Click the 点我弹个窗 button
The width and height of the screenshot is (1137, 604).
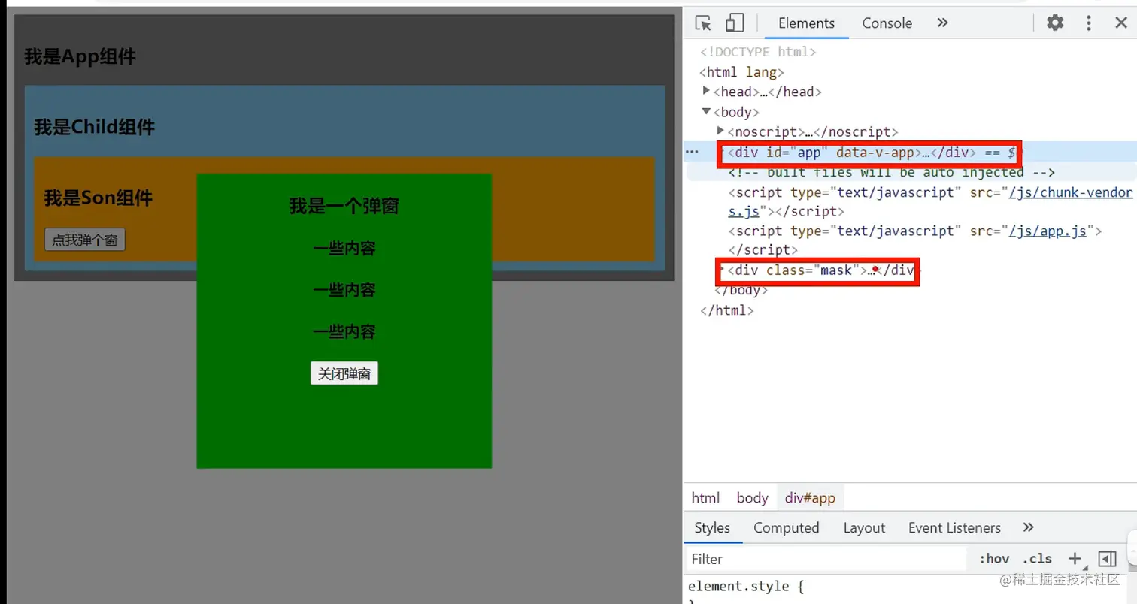pos(84,240)
